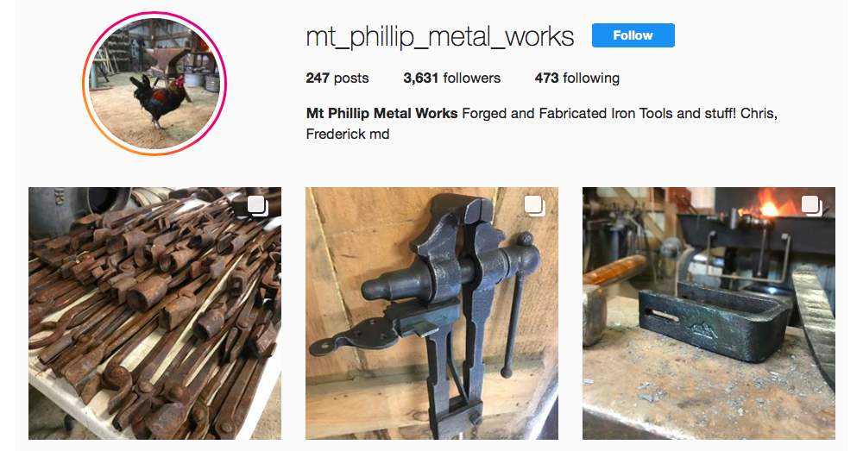Click the blue Follow button
Screen dimensions: 863x451
633,35
